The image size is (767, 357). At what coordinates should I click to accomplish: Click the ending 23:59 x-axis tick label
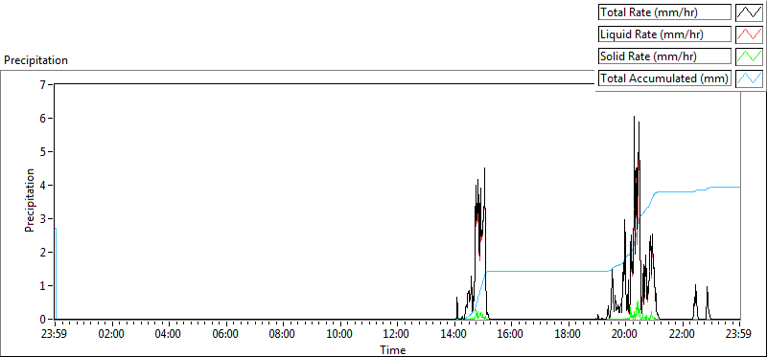[x=738, y=335]
